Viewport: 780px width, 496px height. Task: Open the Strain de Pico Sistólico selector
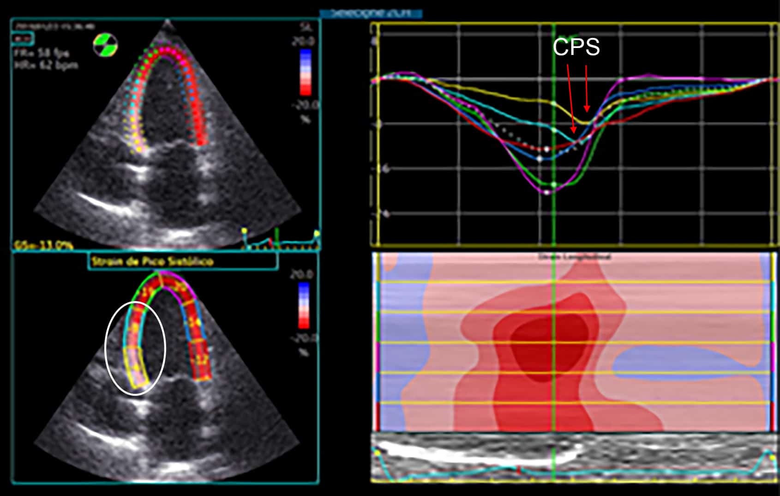[x=182, y=261]
